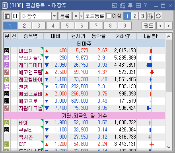
Task: Click the badge icon beside 레고켐바이
Action: (x=7, y=79)
